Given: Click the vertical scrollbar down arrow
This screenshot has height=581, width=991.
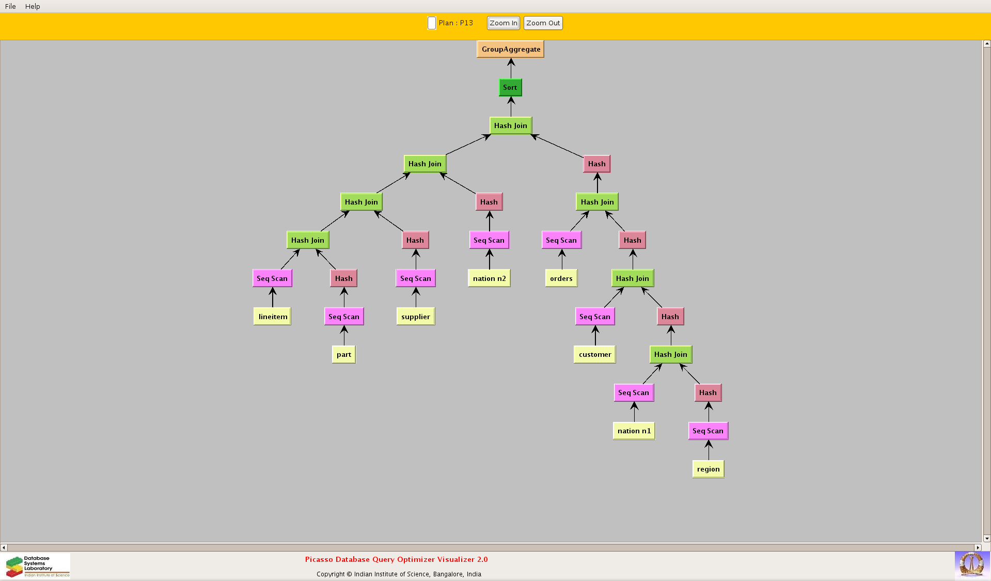Looking at the screenshot, I should point(986,539).
